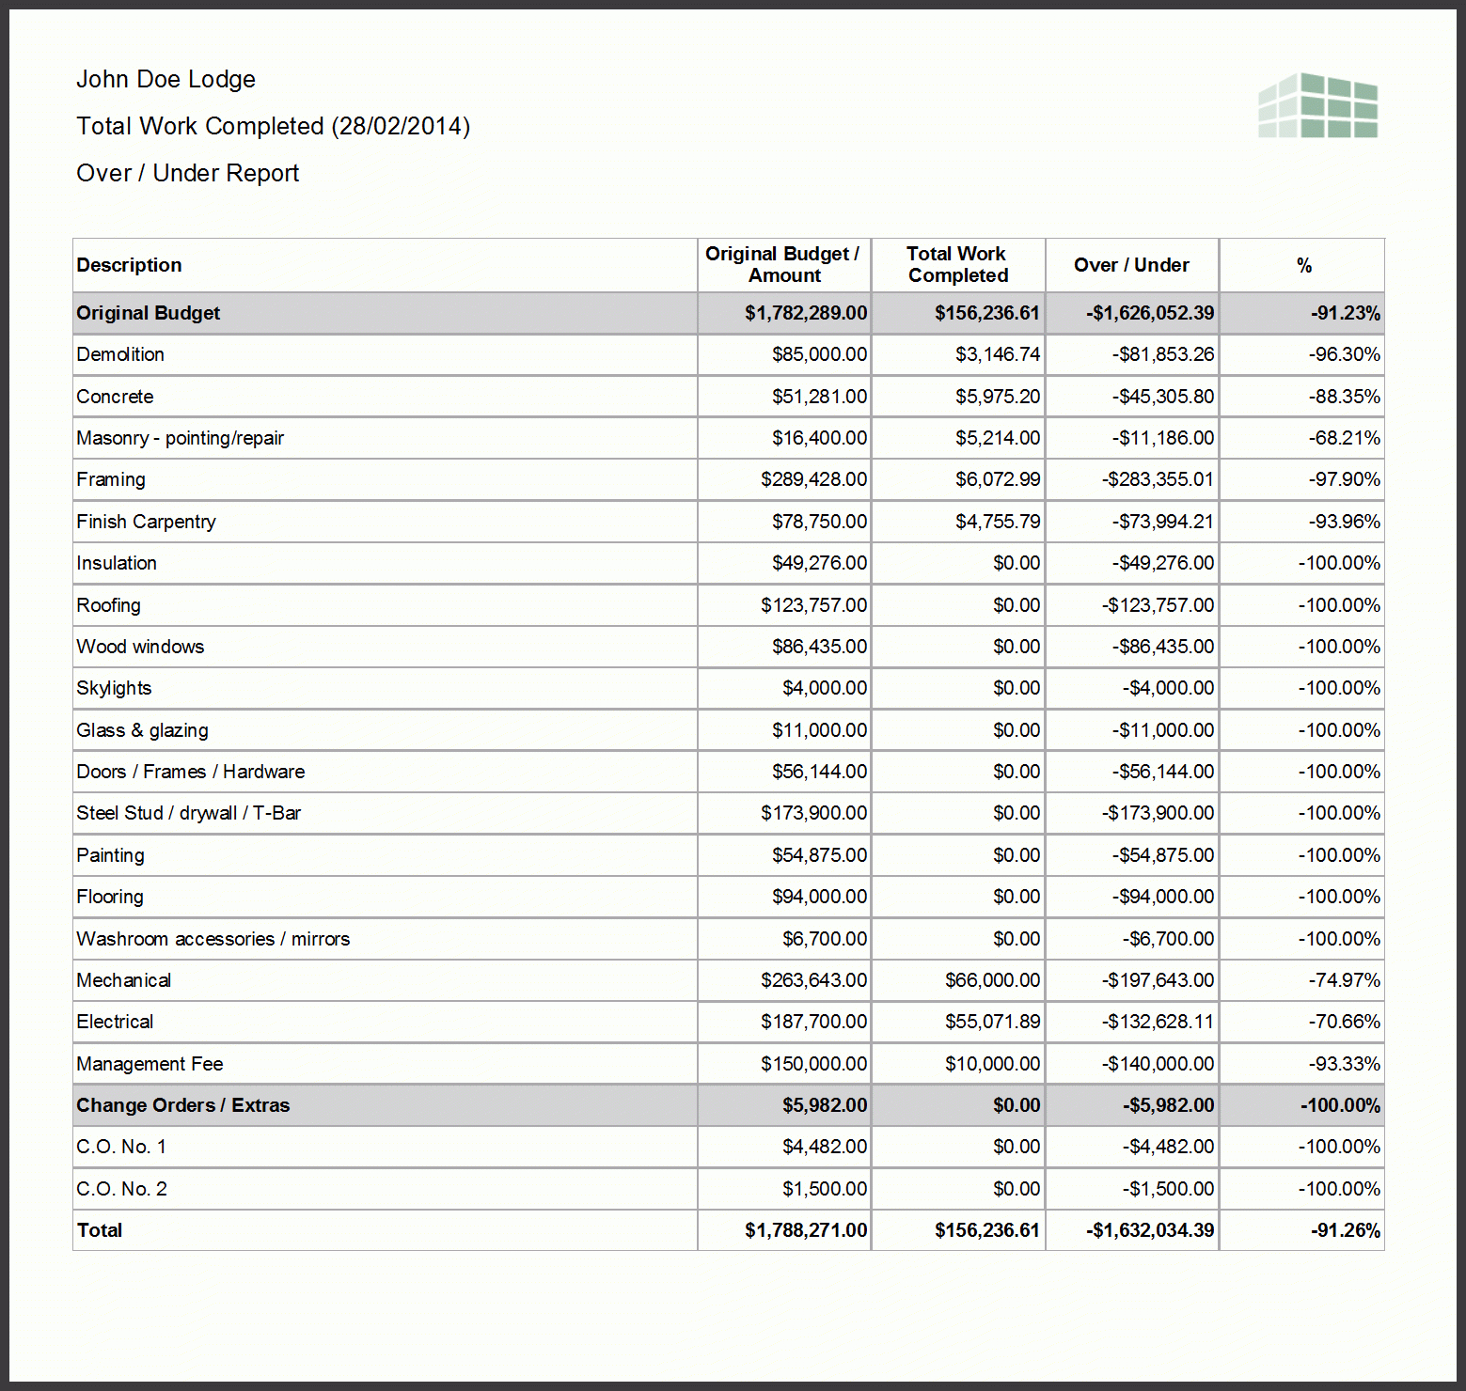
Task: Click Framing's -$283,355.01 over/under value
Action: pyautogui.click(x=1158, y=479)
